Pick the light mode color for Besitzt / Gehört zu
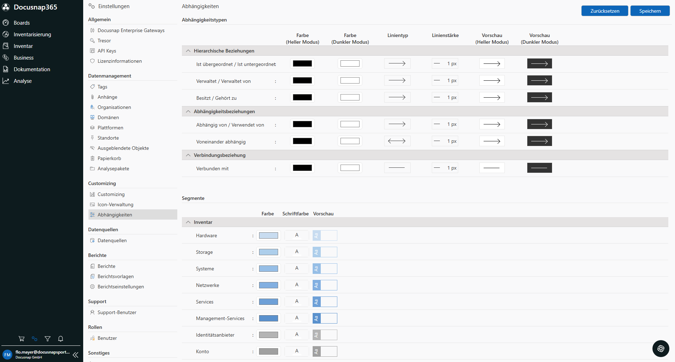This screenshot has width=675, height=362. (302, 97)
